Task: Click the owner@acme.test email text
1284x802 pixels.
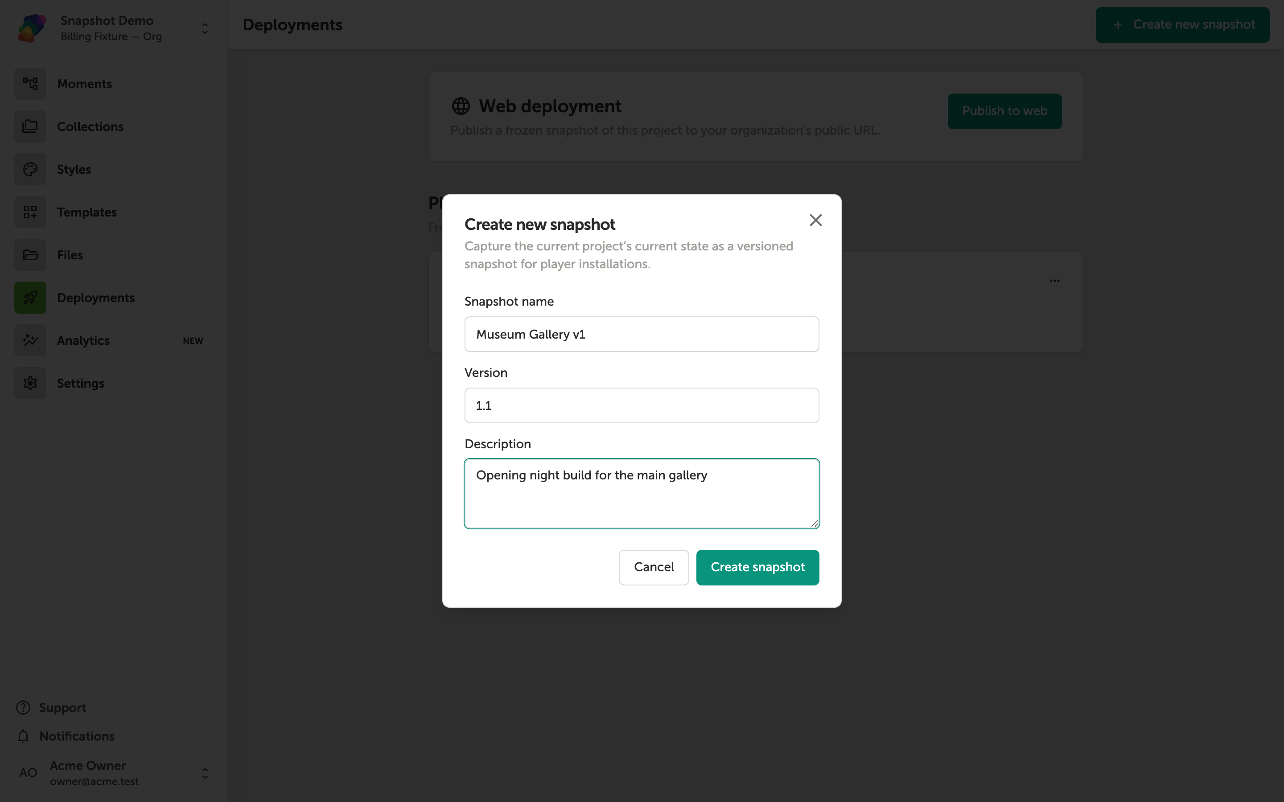Action: pos(94,782)
